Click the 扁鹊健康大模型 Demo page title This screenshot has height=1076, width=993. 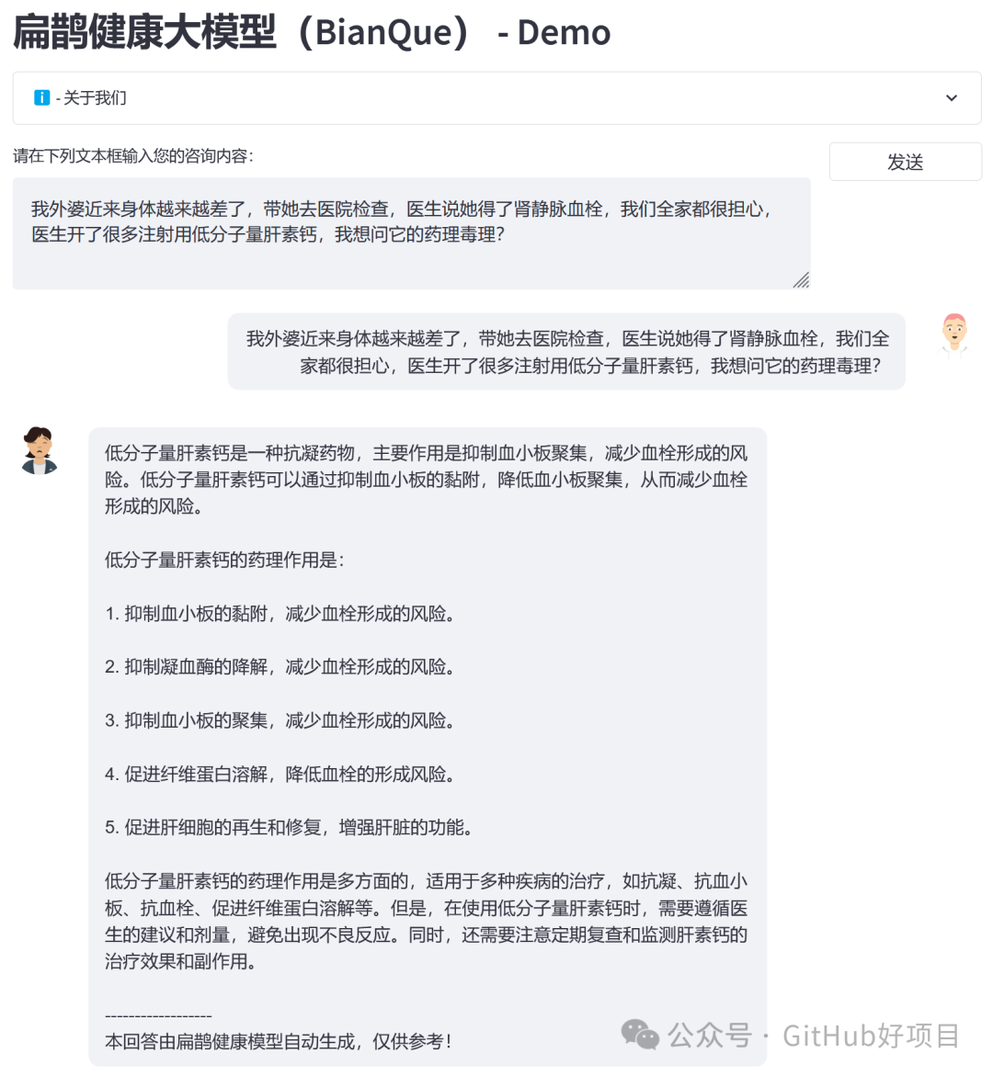(312, 32)
